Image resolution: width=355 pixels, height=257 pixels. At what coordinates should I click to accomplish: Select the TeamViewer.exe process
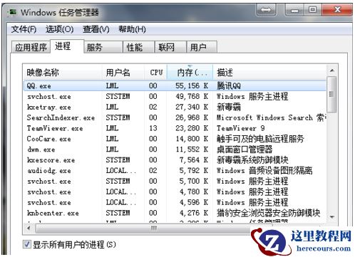pyautogui.click(x=175, y=128)
